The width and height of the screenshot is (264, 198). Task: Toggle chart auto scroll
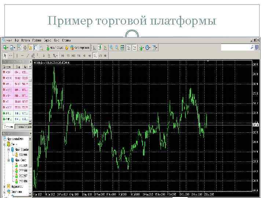pyautogui.click(x=129, y=48)
